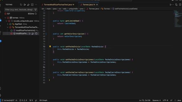
Task: Select TorneoModificarFechasTe... test class row
Action: pos(21,27)
